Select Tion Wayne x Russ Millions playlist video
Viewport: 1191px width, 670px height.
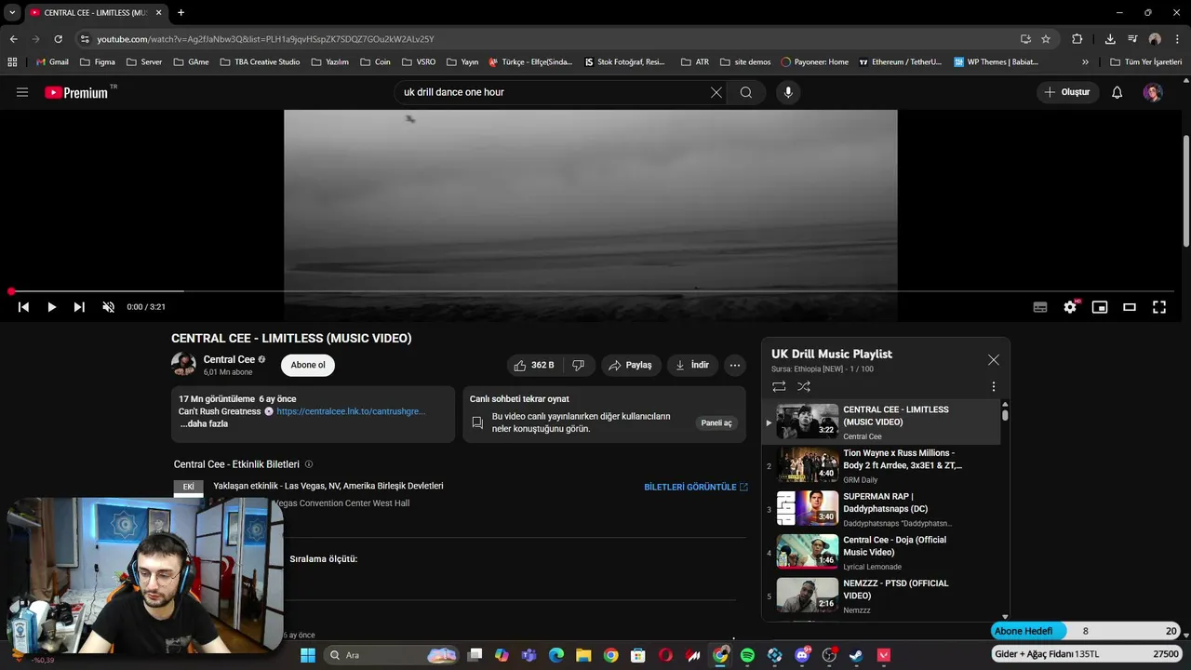click(880, 465)
